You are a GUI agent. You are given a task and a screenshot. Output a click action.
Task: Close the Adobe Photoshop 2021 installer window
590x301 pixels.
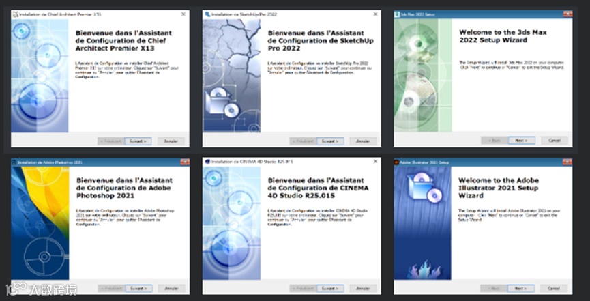click(x=184, y=162)
